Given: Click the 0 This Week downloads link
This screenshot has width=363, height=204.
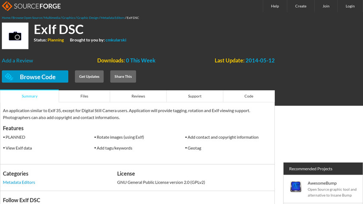Looking at the screenshot, I should coord(140,61).
